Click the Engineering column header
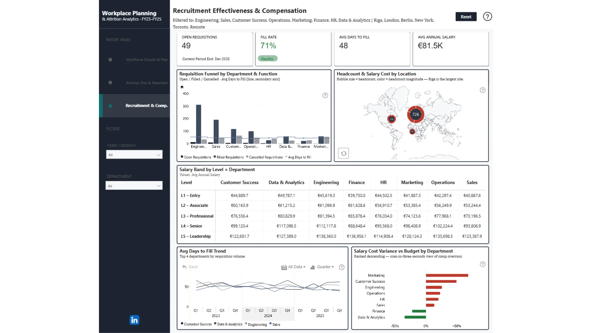 (x=326, y=183)
